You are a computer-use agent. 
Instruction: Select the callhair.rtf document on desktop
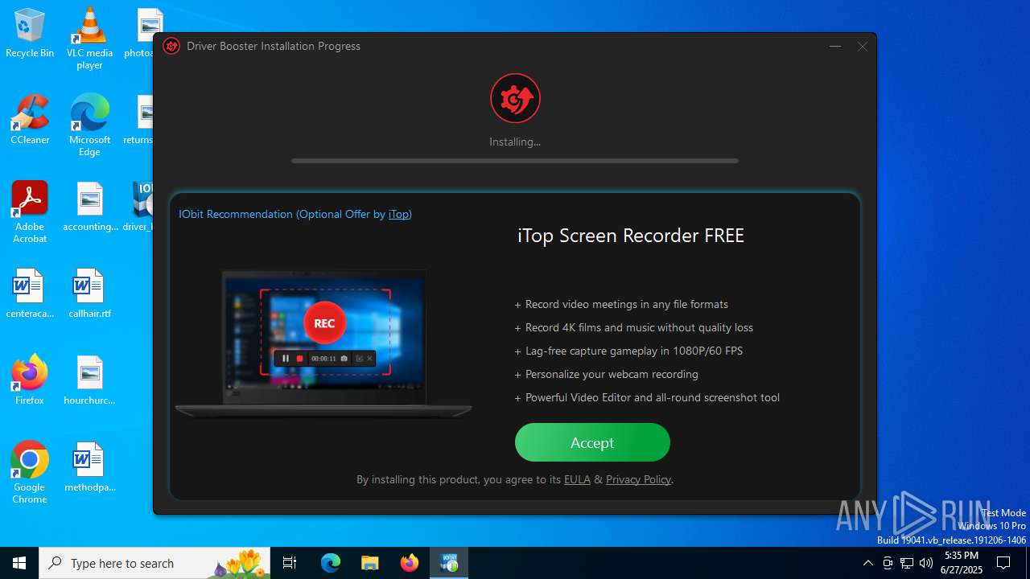(89, 294)
